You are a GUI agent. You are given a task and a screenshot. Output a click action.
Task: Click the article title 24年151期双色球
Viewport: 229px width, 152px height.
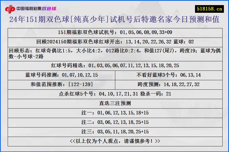(114, 20)
